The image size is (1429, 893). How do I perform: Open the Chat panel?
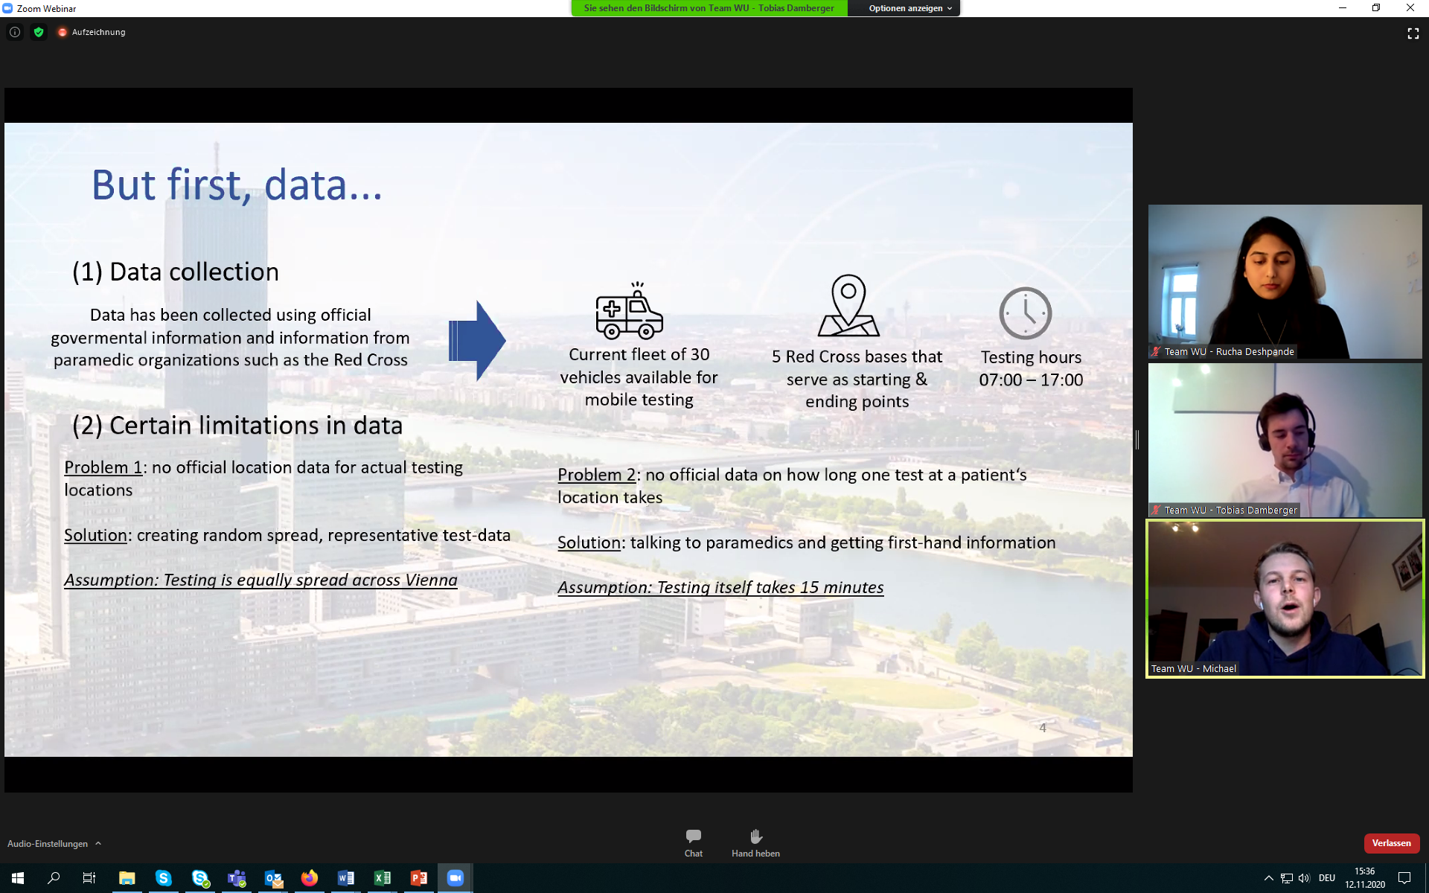pos(693,842)
